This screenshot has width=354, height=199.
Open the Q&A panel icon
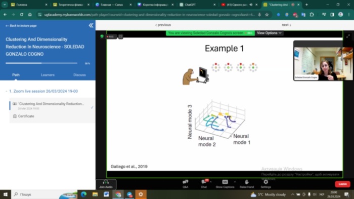(186, 182)
